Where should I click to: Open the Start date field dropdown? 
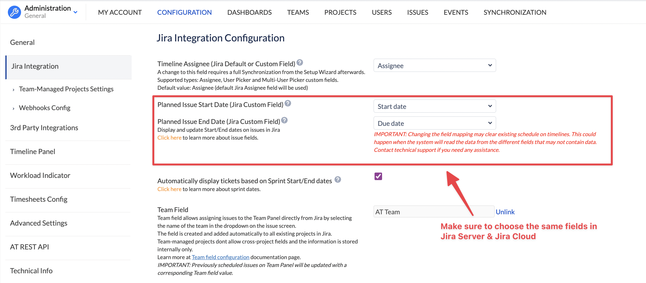pyautogui.click(x=435, y=106)
